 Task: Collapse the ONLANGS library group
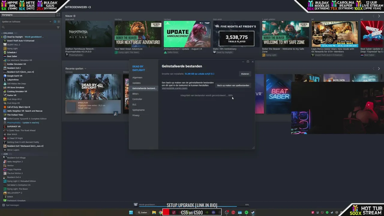pyautogui.click(x=2, y=33)
